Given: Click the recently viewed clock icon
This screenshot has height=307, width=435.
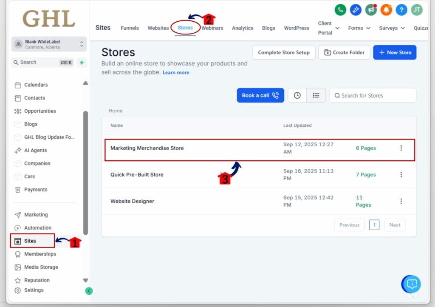Looking at the screenshot, I should 297,95.
